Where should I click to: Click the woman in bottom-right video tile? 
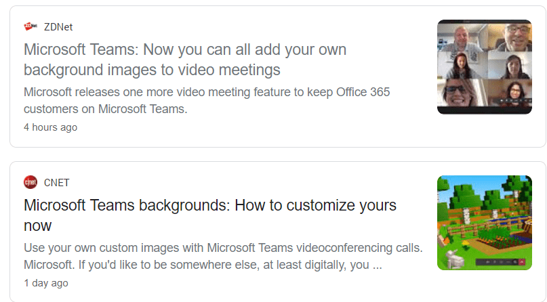tap(514, 91)
